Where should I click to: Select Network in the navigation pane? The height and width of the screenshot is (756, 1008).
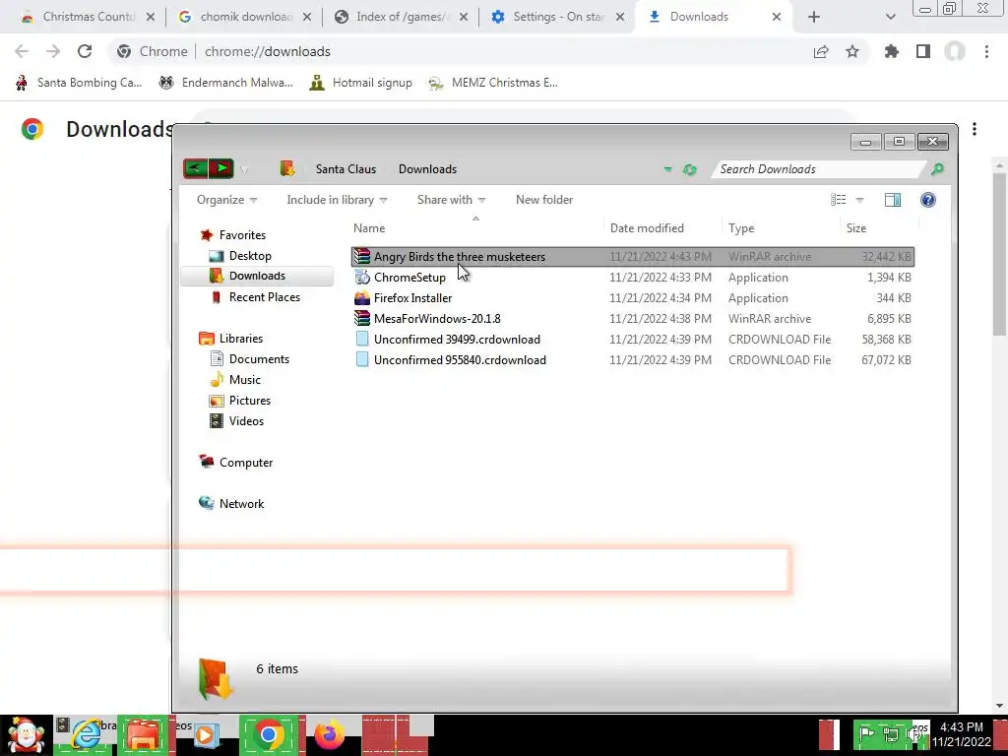click(x=241, y=503)
